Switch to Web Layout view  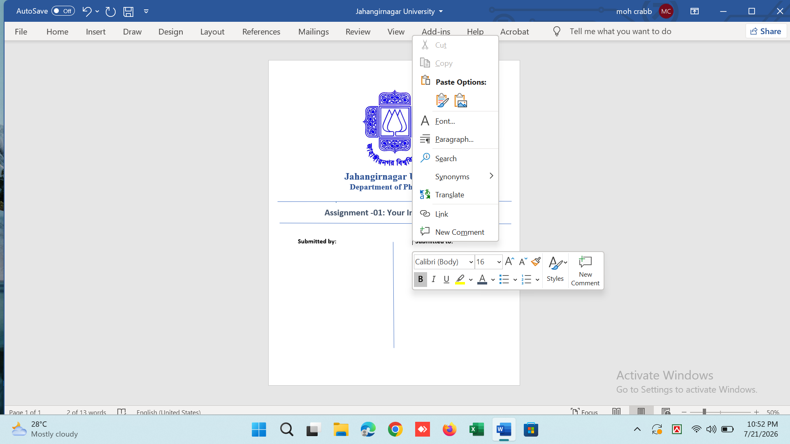click(666, 412)
